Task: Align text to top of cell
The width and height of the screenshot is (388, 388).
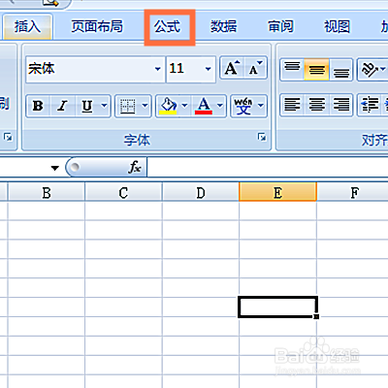Action: 292,69
